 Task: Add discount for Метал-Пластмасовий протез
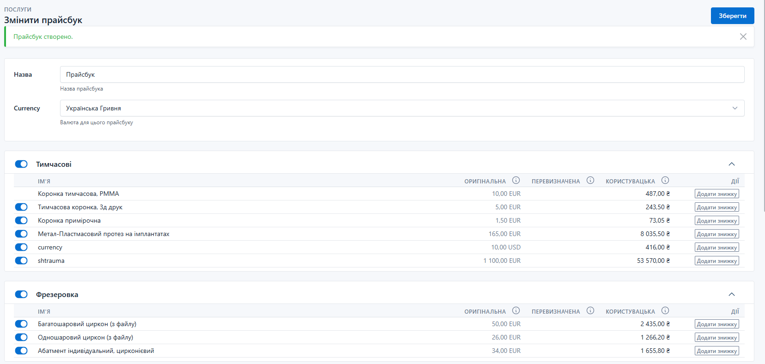[x=716, y=234]
